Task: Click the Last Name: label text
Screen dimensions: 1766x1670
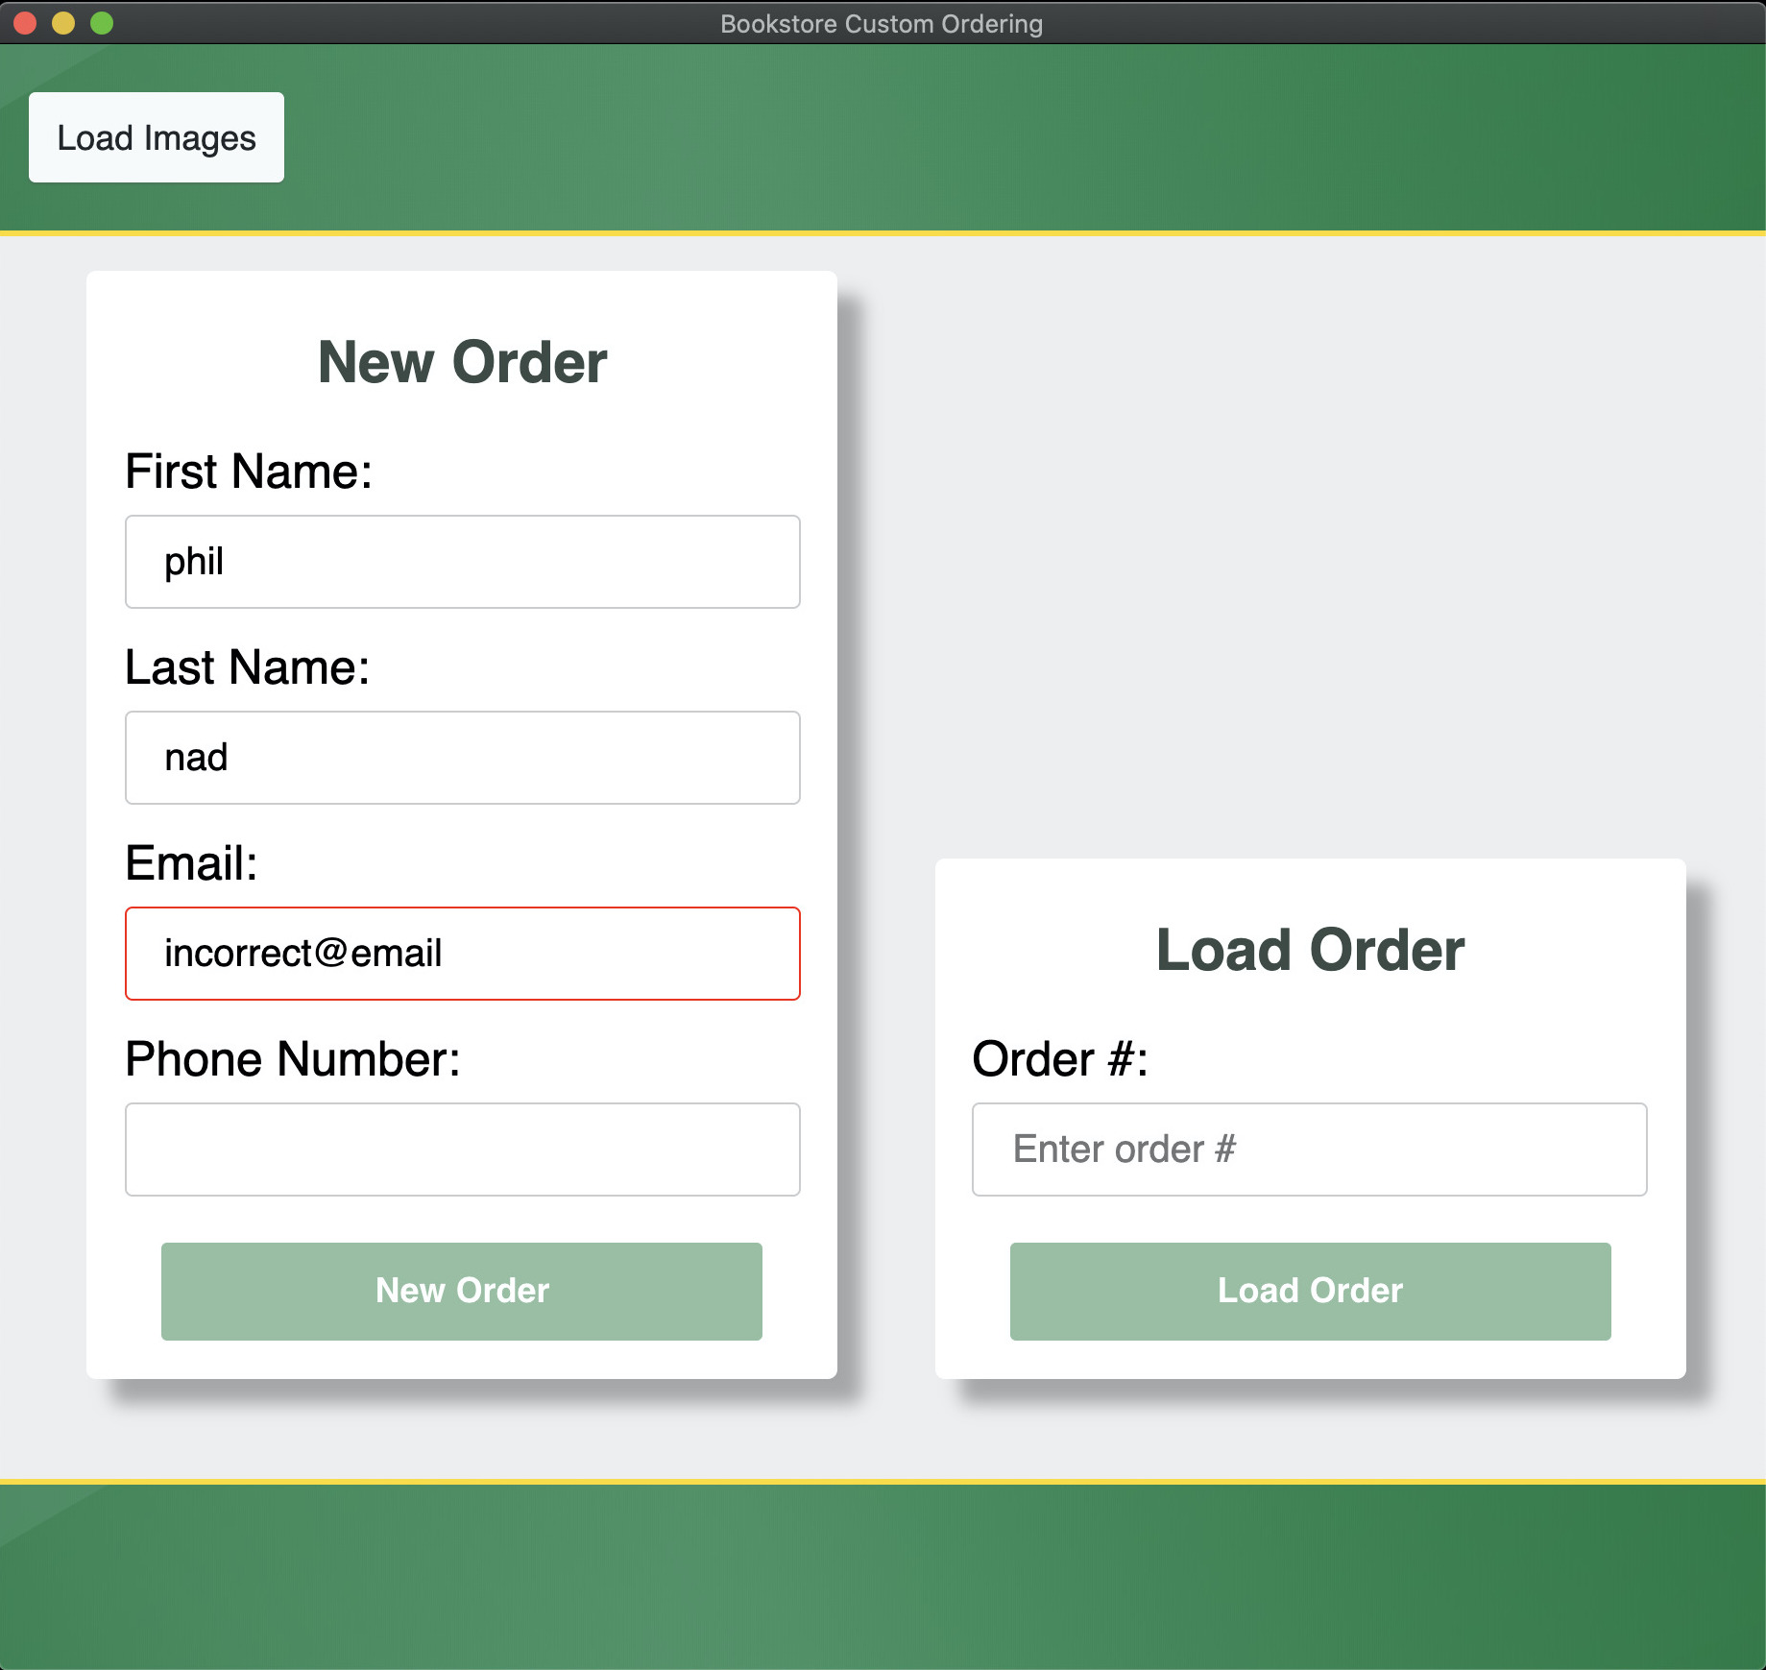Action: (247, 667)
